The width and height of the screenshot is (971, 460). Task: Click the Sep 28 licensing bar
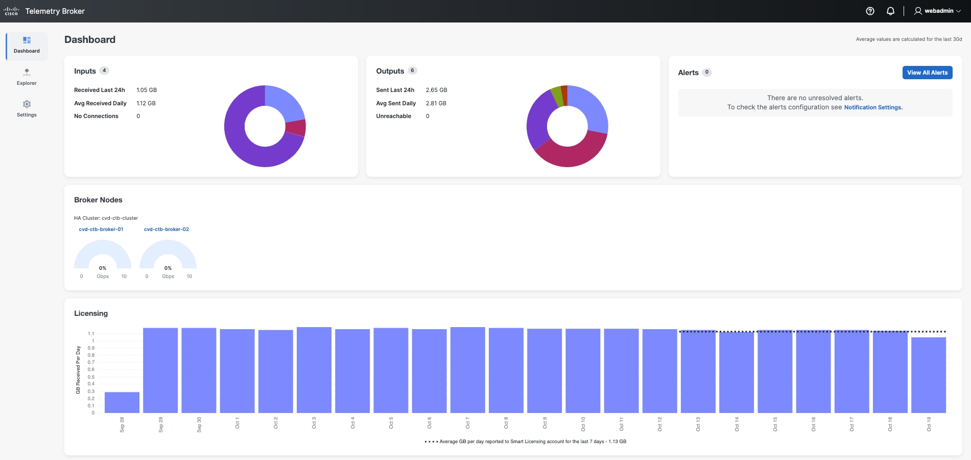pyautogui.click(x=122, y=402)
